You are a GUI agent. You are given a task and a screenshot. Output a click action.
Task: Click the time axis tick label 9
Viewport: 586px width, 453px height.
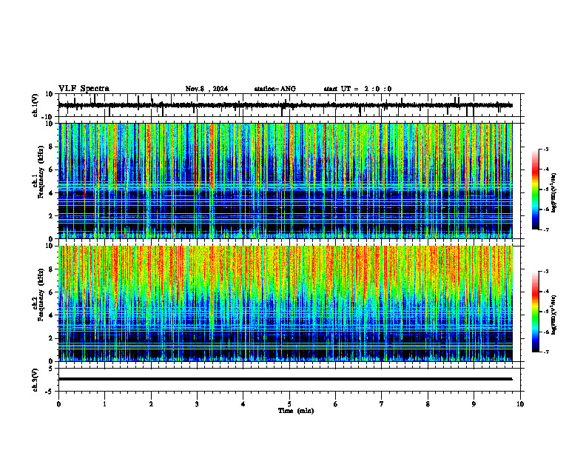coord(474,404)
